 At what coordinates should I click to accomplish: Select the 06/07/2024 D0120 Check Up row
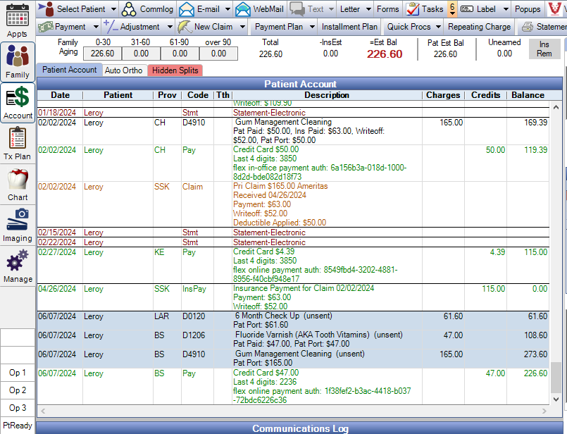(293, 321)
